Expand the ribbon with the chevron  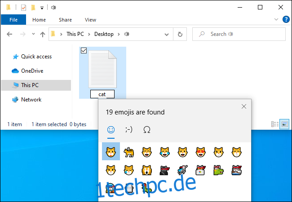[x=276, y=19]
